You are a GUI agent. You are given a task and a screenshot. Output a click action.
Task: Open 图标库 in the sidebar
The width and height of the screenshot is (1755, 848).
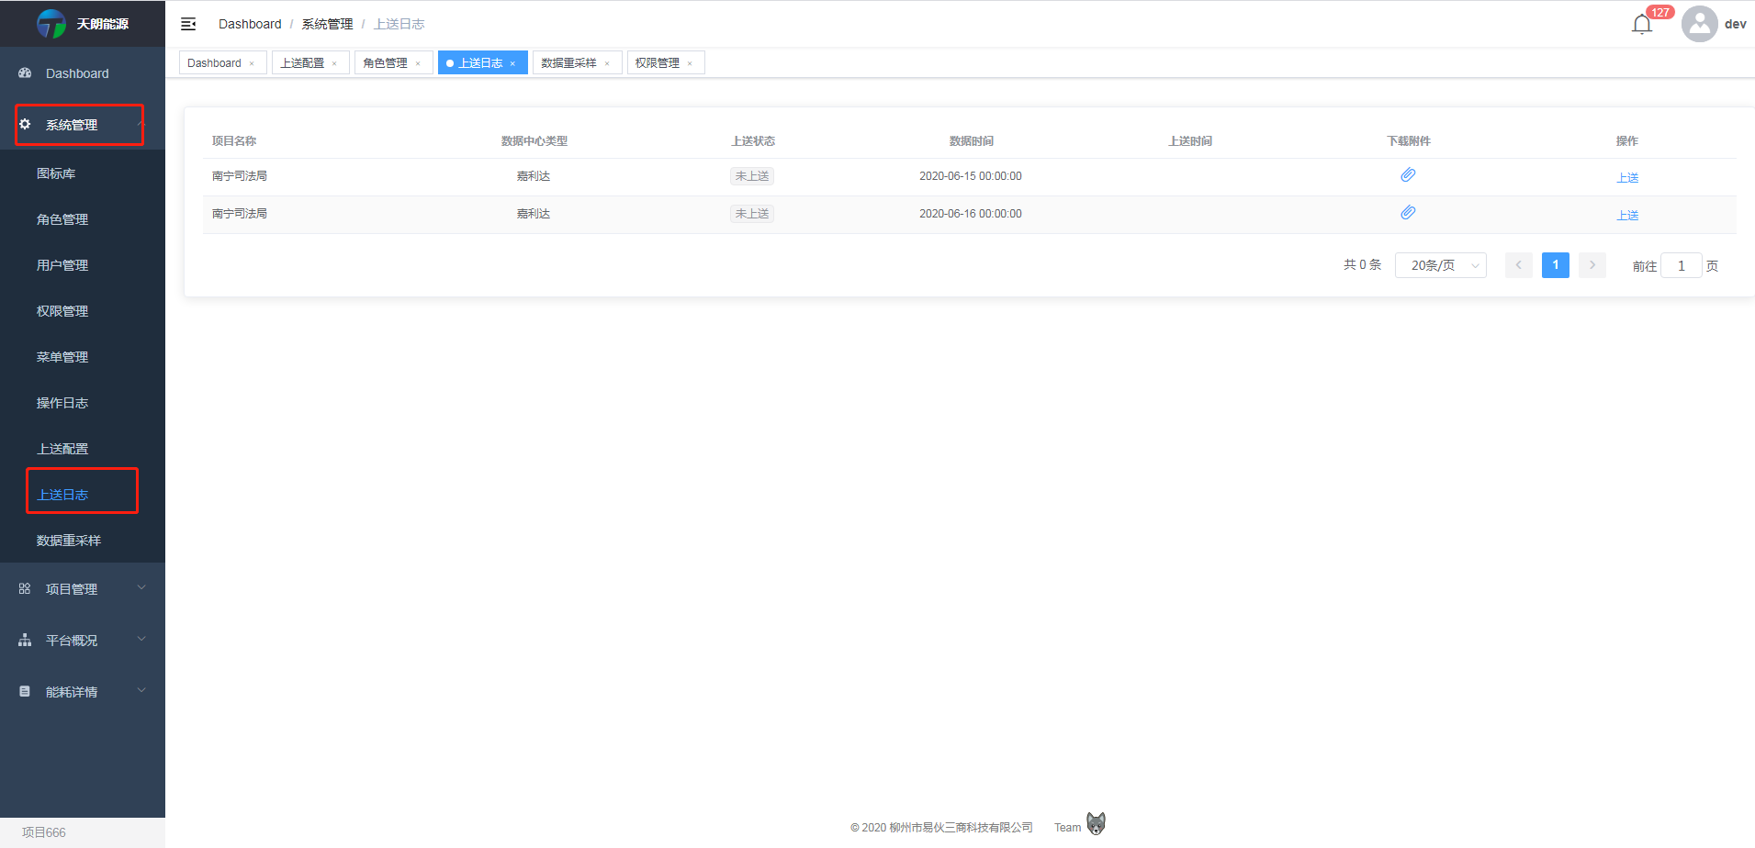83,173
